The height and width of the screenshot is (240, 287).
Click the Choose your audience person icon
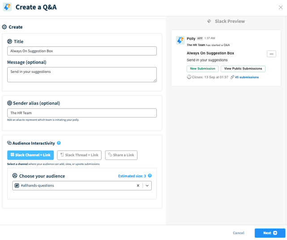(15, 176)
